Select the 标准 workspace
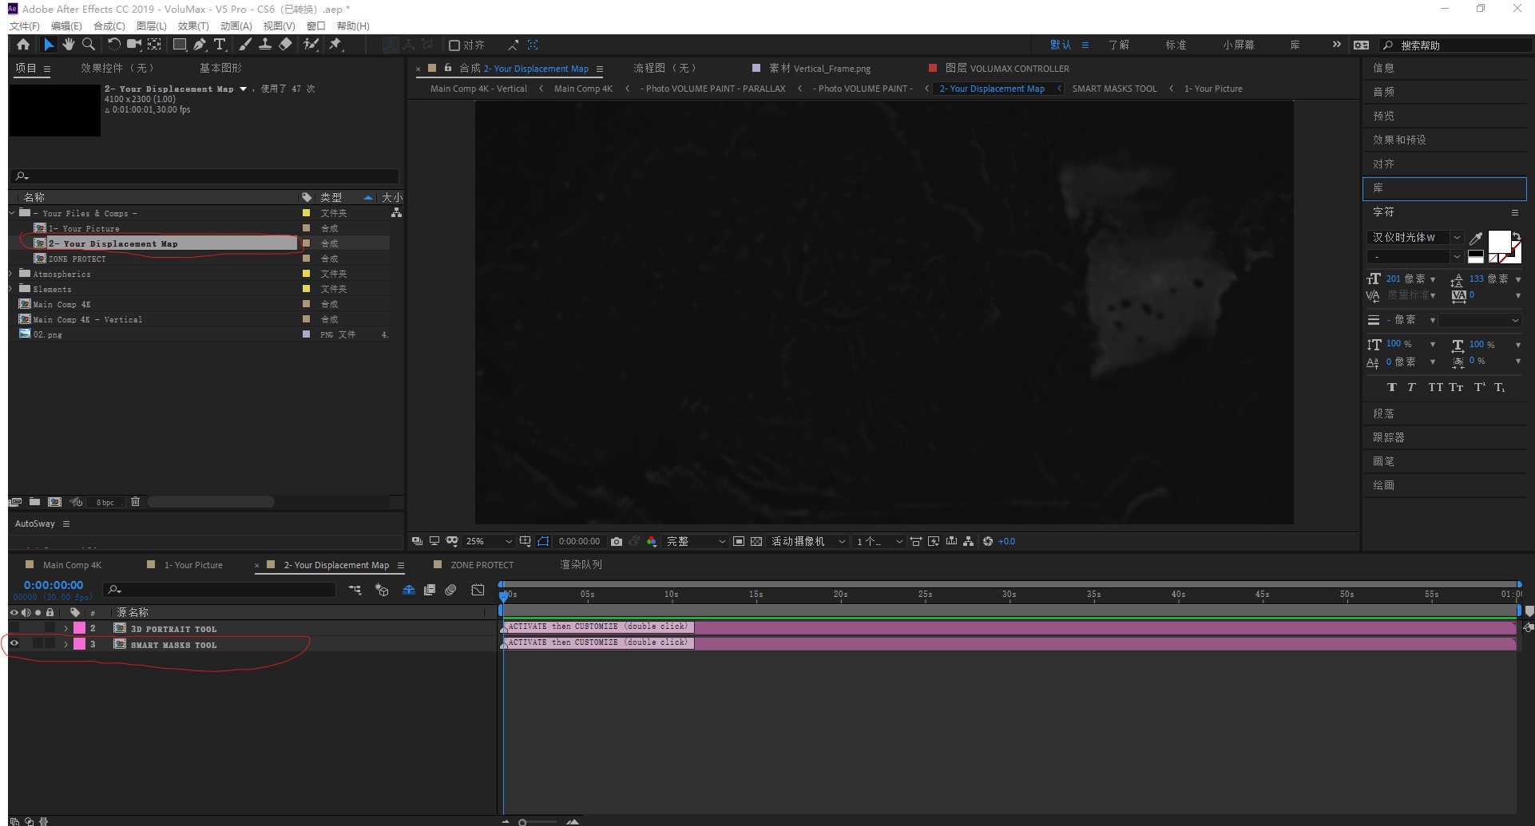This screenshot has width=1535, height=826. (x=1176, y=45)
